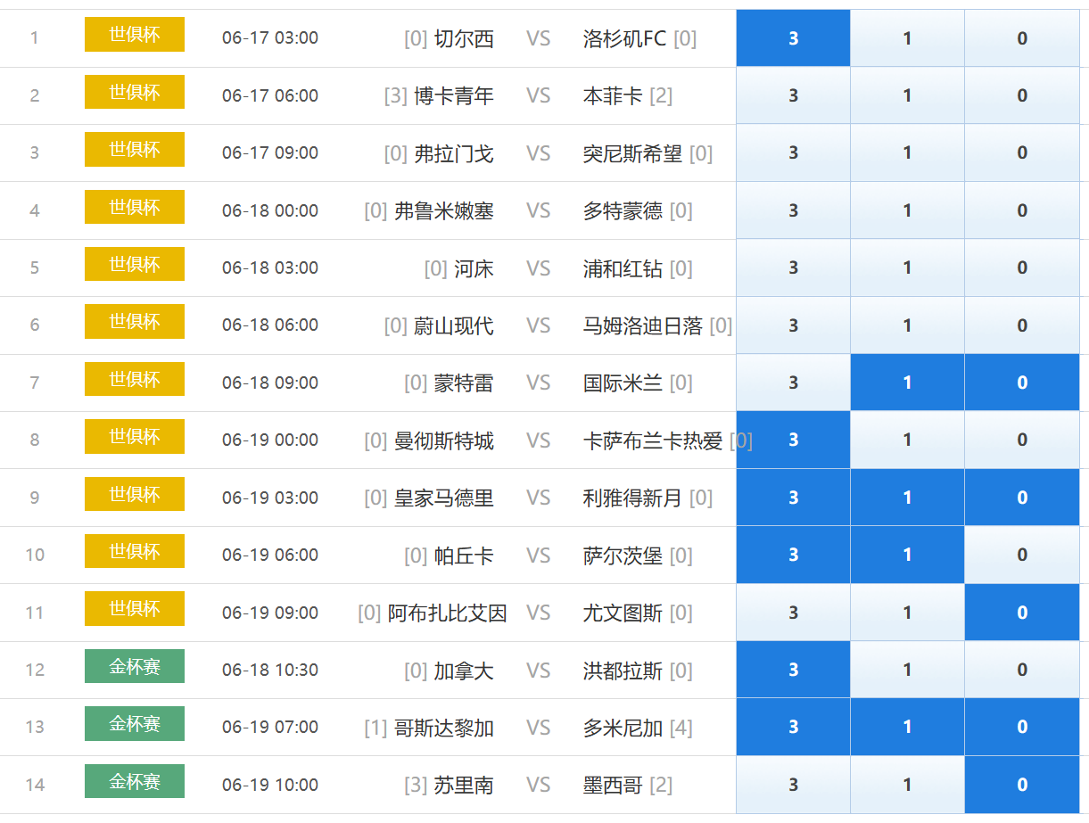Click match time 06-19 07:00
The width and height of the screenshot is (1089, 823).
click(270, 728)
